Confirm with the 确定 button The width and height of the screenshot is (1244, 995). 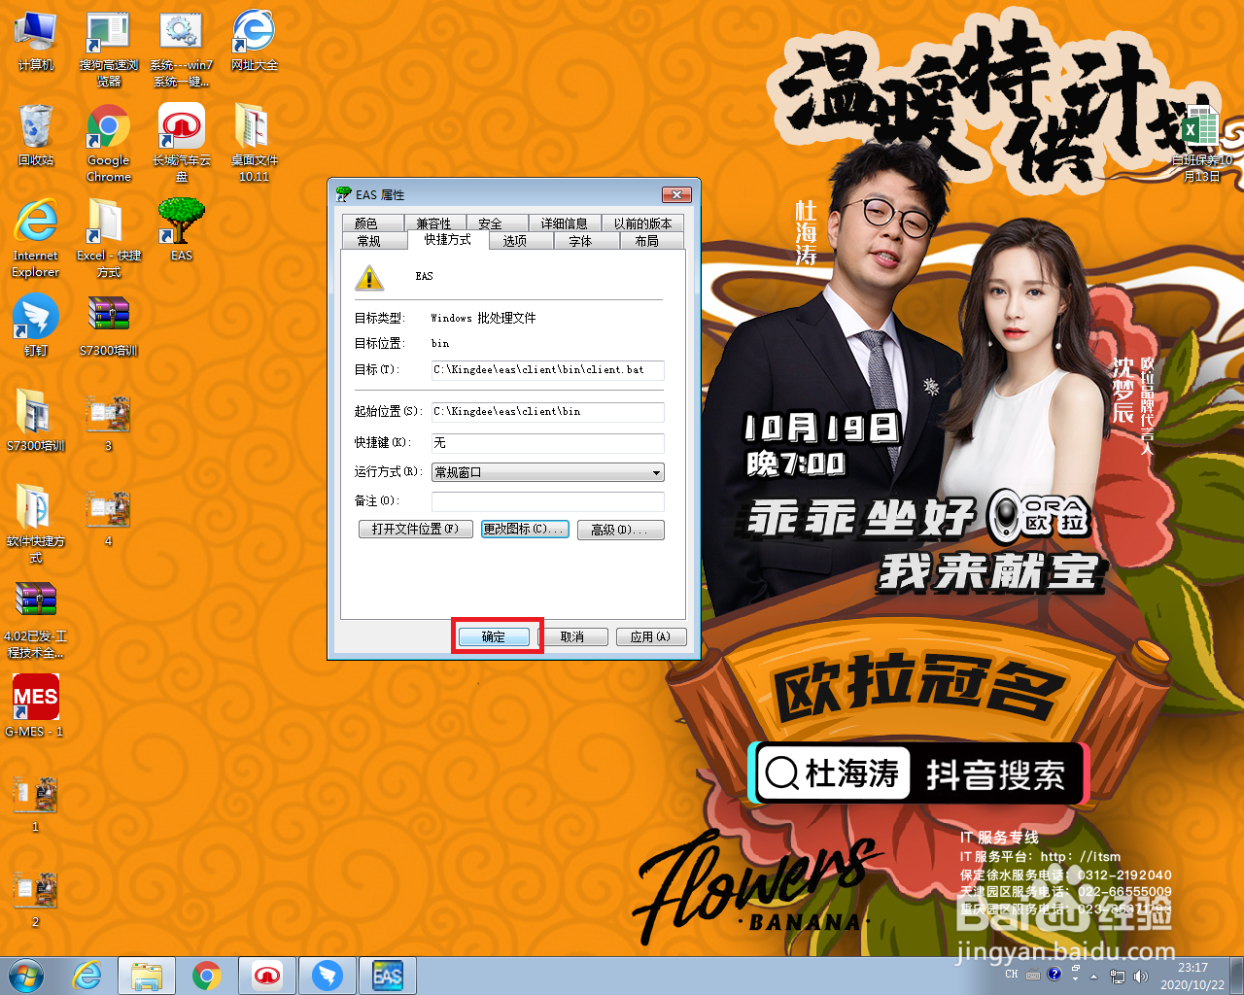click(x=495, y=637)
